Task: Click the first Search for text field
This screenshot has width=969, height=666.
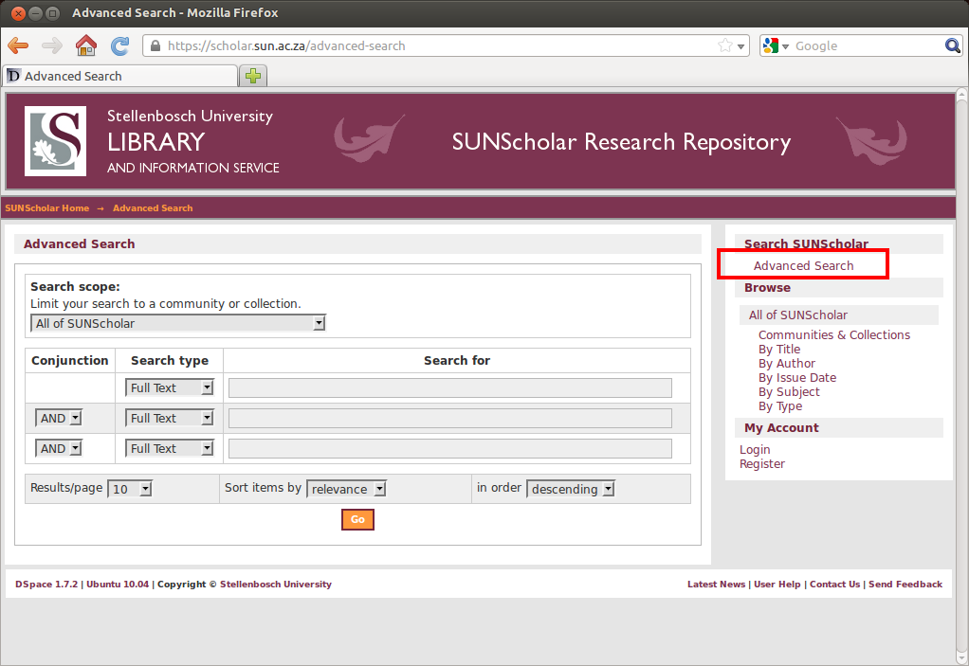Action: click(449, 387)
